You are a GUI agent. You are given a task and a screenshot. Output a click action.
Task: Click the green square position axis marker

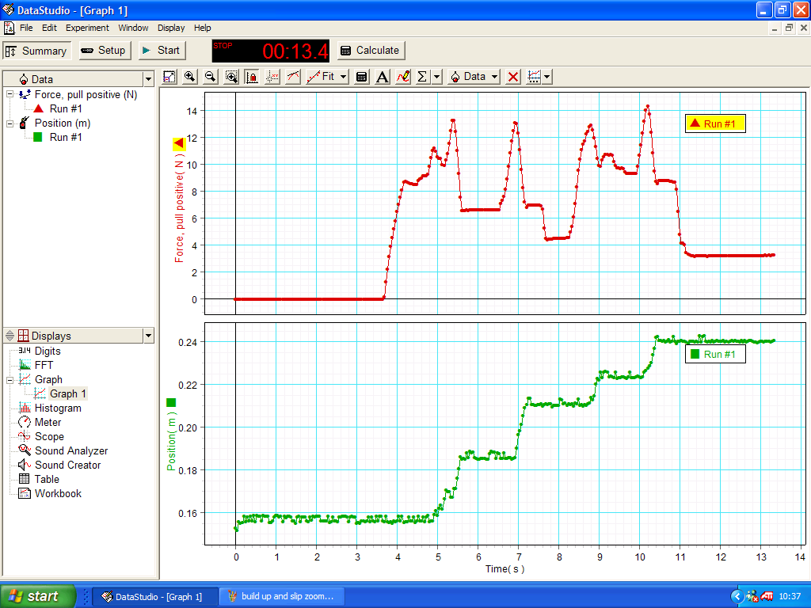(x=171, y=402)
